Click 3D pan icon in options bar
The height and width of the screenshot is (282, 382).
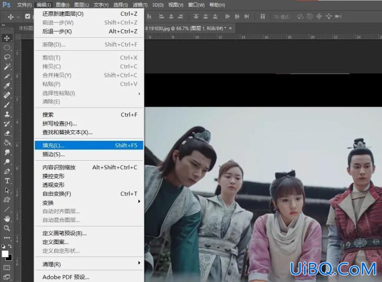point(319,16)
